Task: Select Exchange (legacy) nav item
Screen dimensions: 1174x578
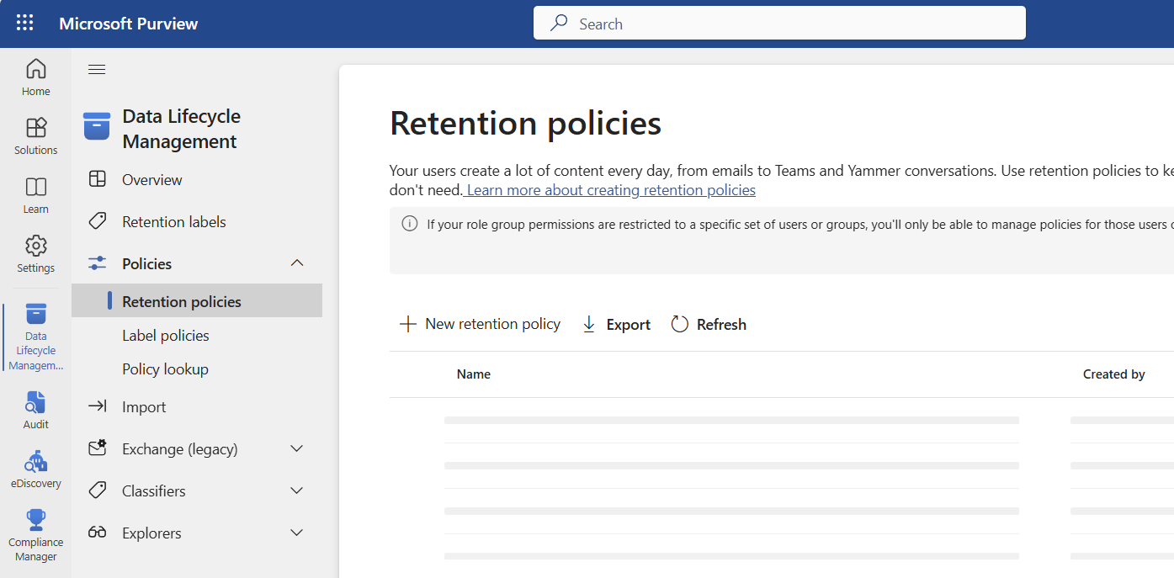Action: [x=180, y=448]
